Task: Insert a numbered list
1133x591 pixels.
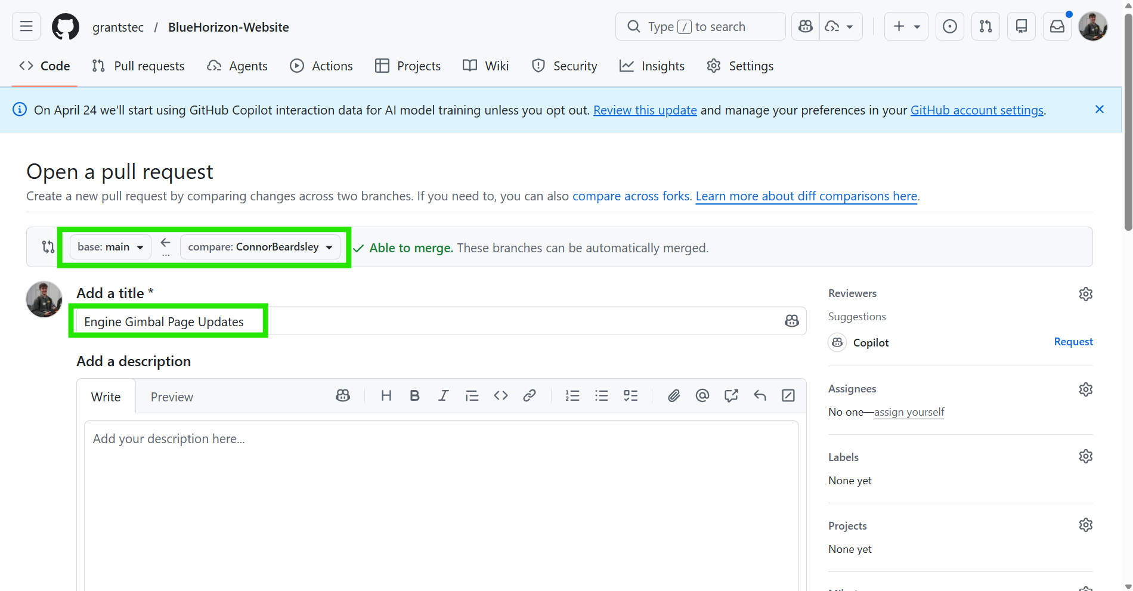Action: (x=572, y=395)
